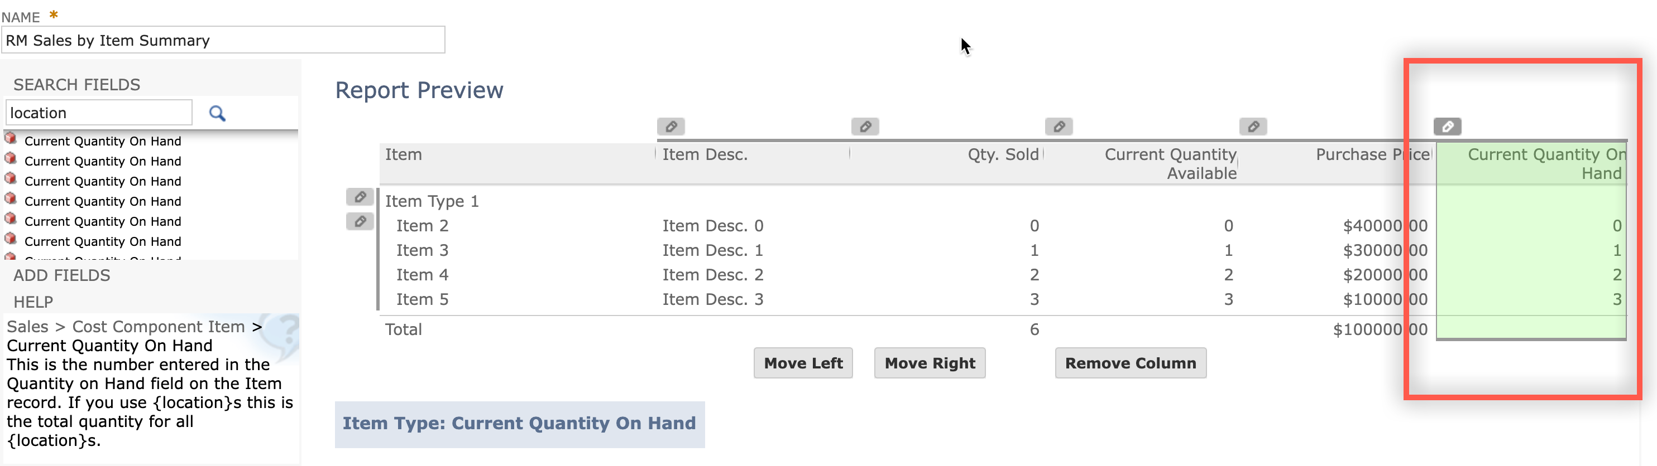Click the pencil icon beside Item Type 1 row
1657x466 pixels.
[x=360, y=197]
